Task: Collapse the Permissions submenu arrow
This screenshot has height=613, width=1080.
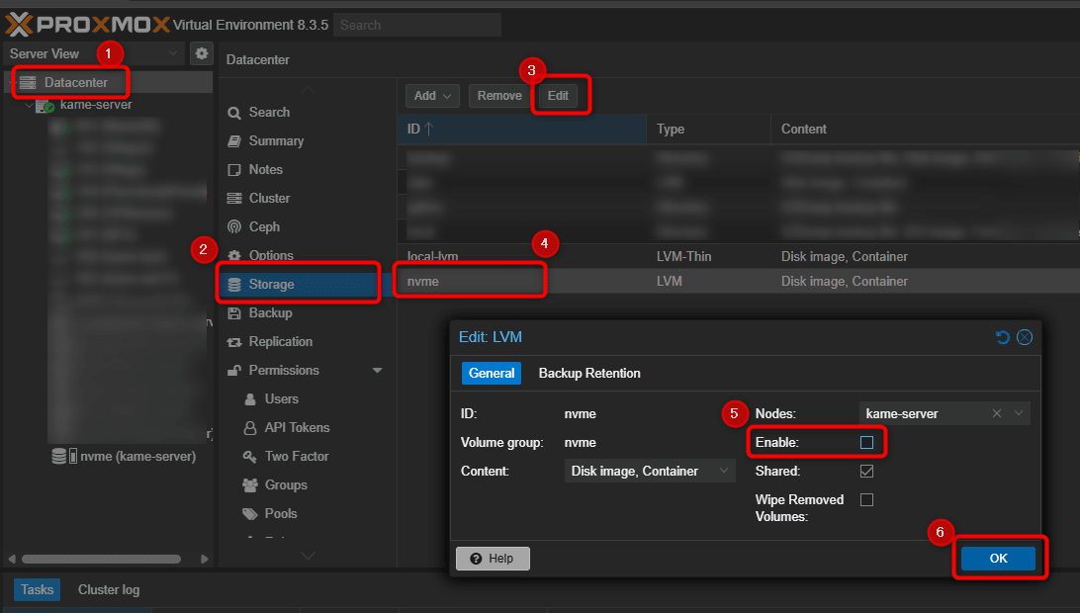Action: tap(378, 371)
